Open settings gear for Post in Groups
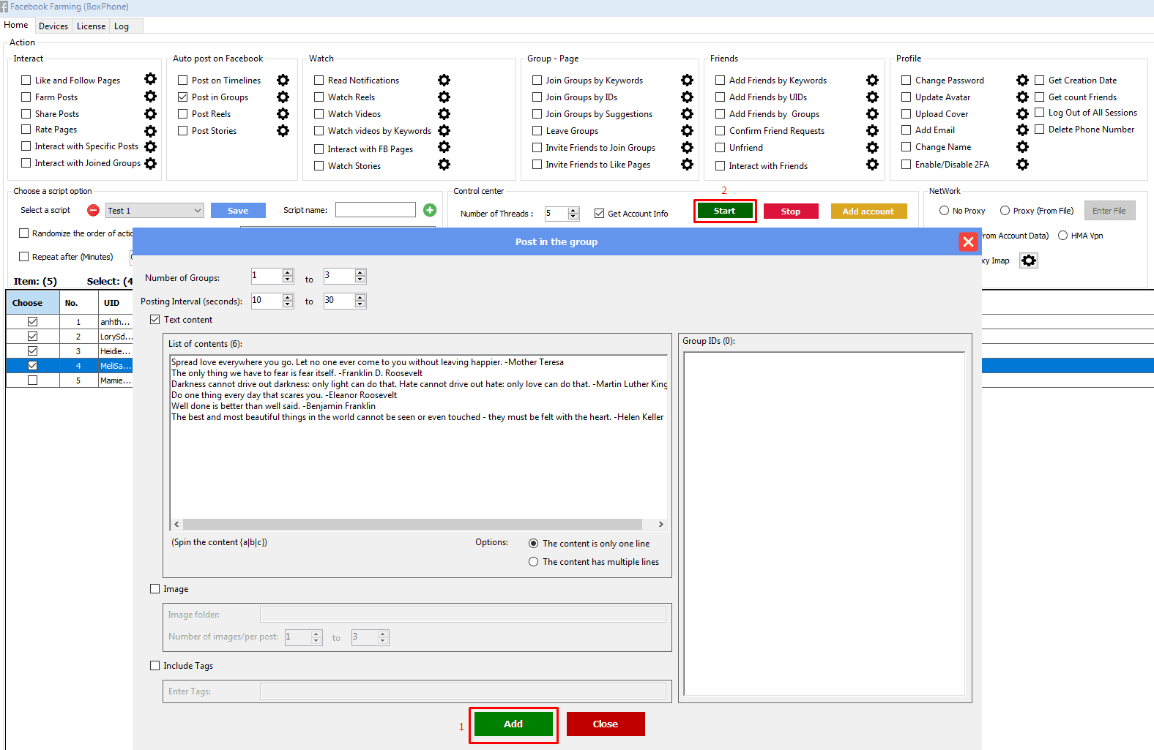This screenshot has height=750, width=1154. point(283,97)
